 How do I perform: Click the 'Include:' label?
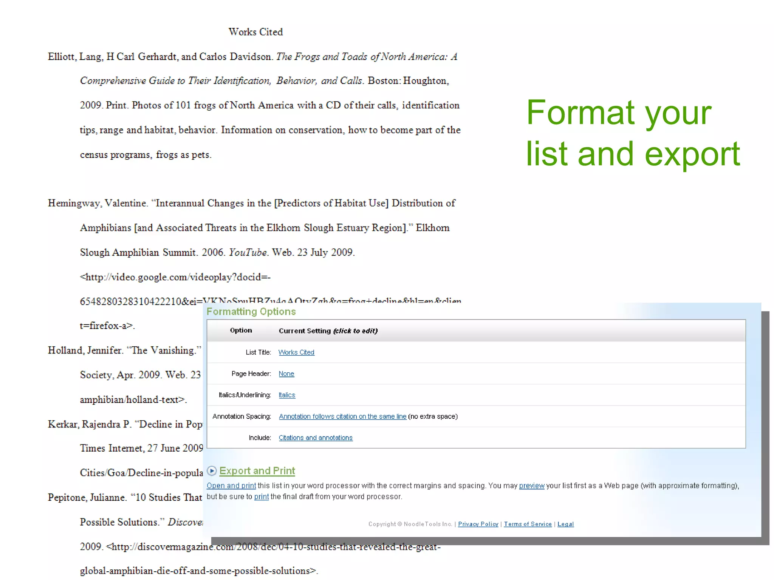tap(260, 438)
